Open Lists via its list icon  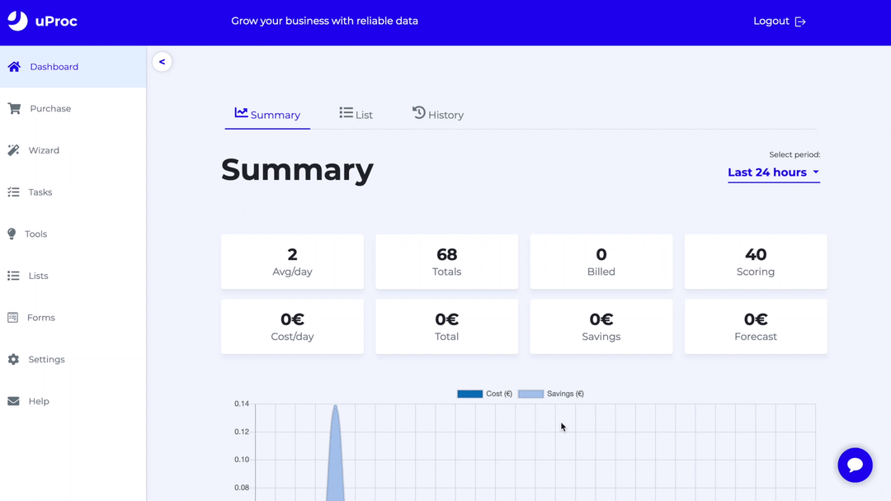click(x=13, y=276)
